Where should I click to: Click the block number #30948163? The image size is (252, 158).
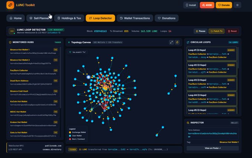tap(100, 31)
